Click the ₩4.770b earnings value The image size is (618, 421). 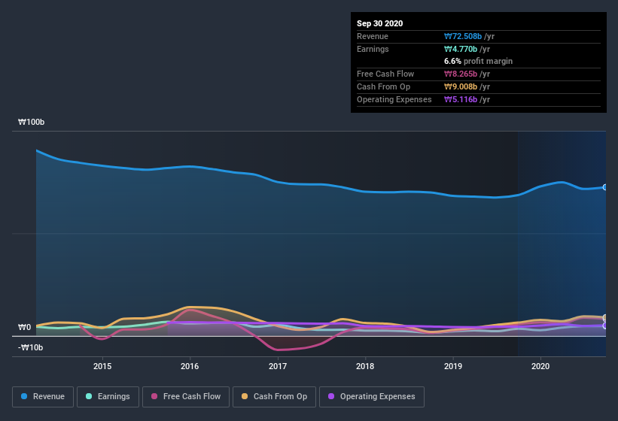pos(461,49)
